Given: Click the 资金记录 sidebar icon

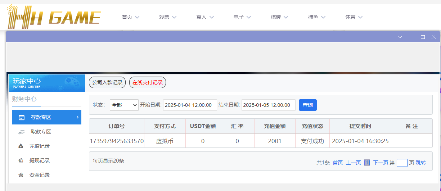Looking at the screenshot, I should click(21, 175).
